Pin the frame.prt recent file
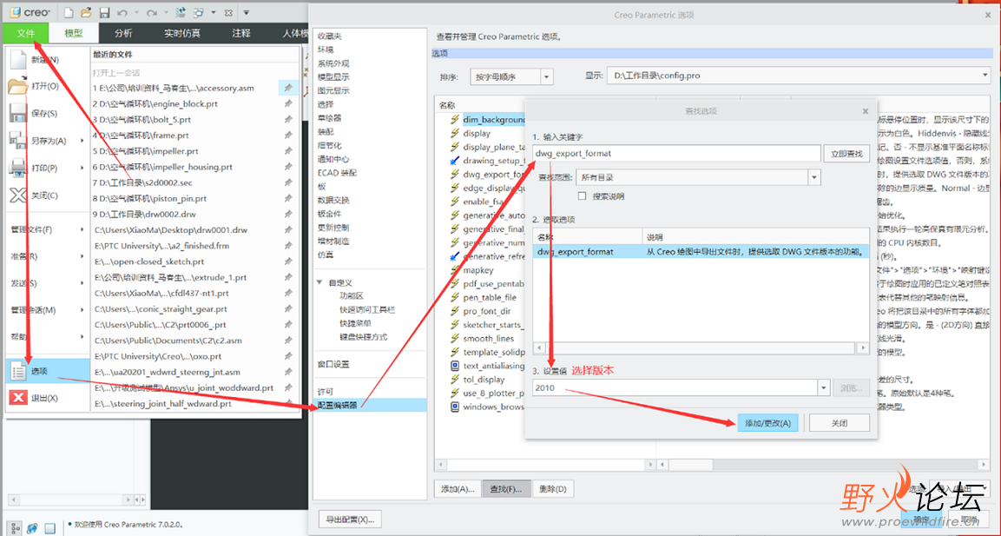The height and width of the screenshot is (536, 1001). click(x=288, y=136)
